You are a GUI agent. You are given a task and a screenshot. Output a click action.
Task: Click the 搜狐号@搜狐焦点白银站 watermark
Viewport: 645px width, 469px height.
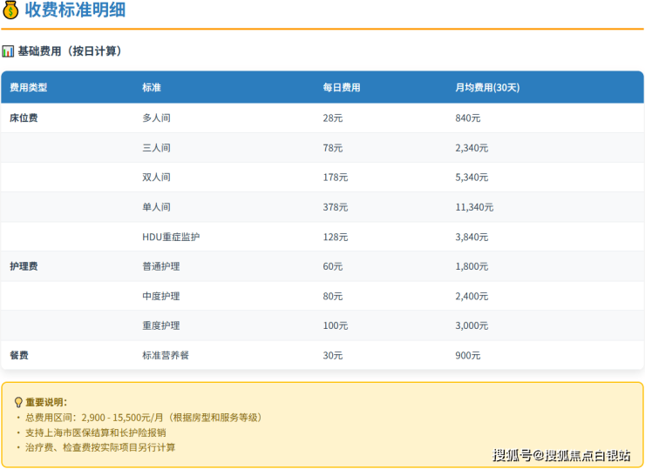[561, 454]
